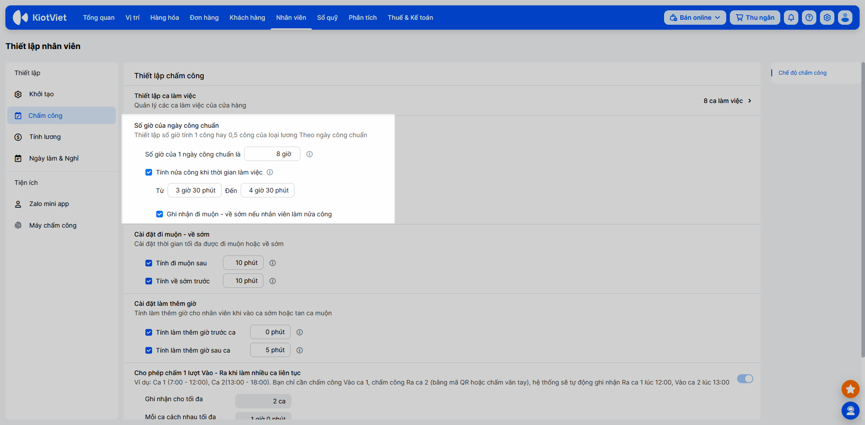Screen dimensions: 865x425
Task: Toggle the Cho phép chấm 1 lượt switch
Action: pyautogui.click(x=745, y=379)
